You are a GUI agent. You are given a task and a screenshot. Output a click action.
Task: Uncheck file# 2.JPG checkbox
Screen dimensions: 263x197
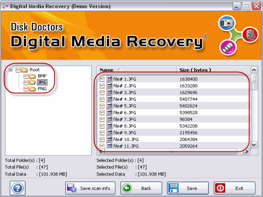(x=102, y=86)
